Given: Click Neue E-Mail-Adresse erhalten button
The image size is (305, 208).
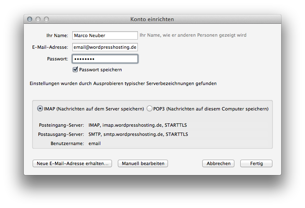Looking at the screenshot, I should click(x=72, y=164).
